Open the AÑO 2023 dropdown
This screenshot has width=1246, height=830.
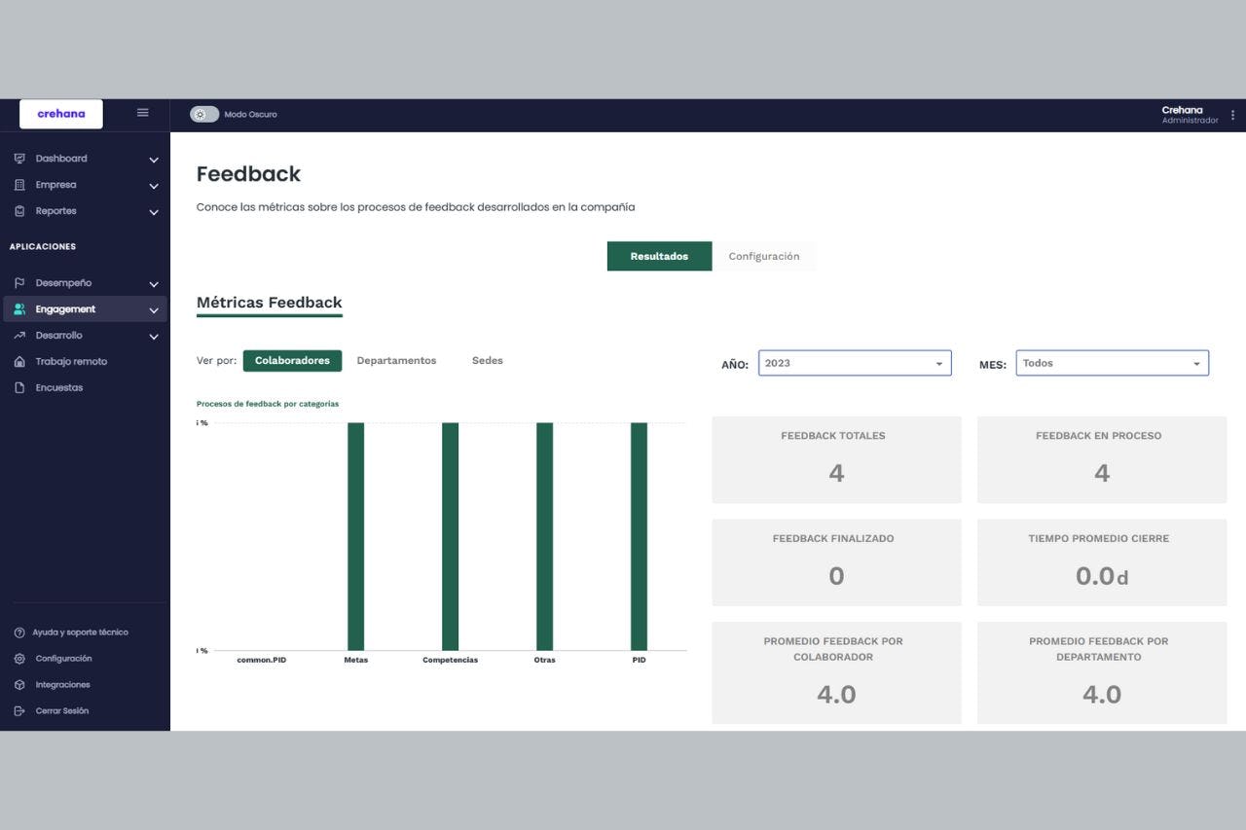click(x=855, y=363)
